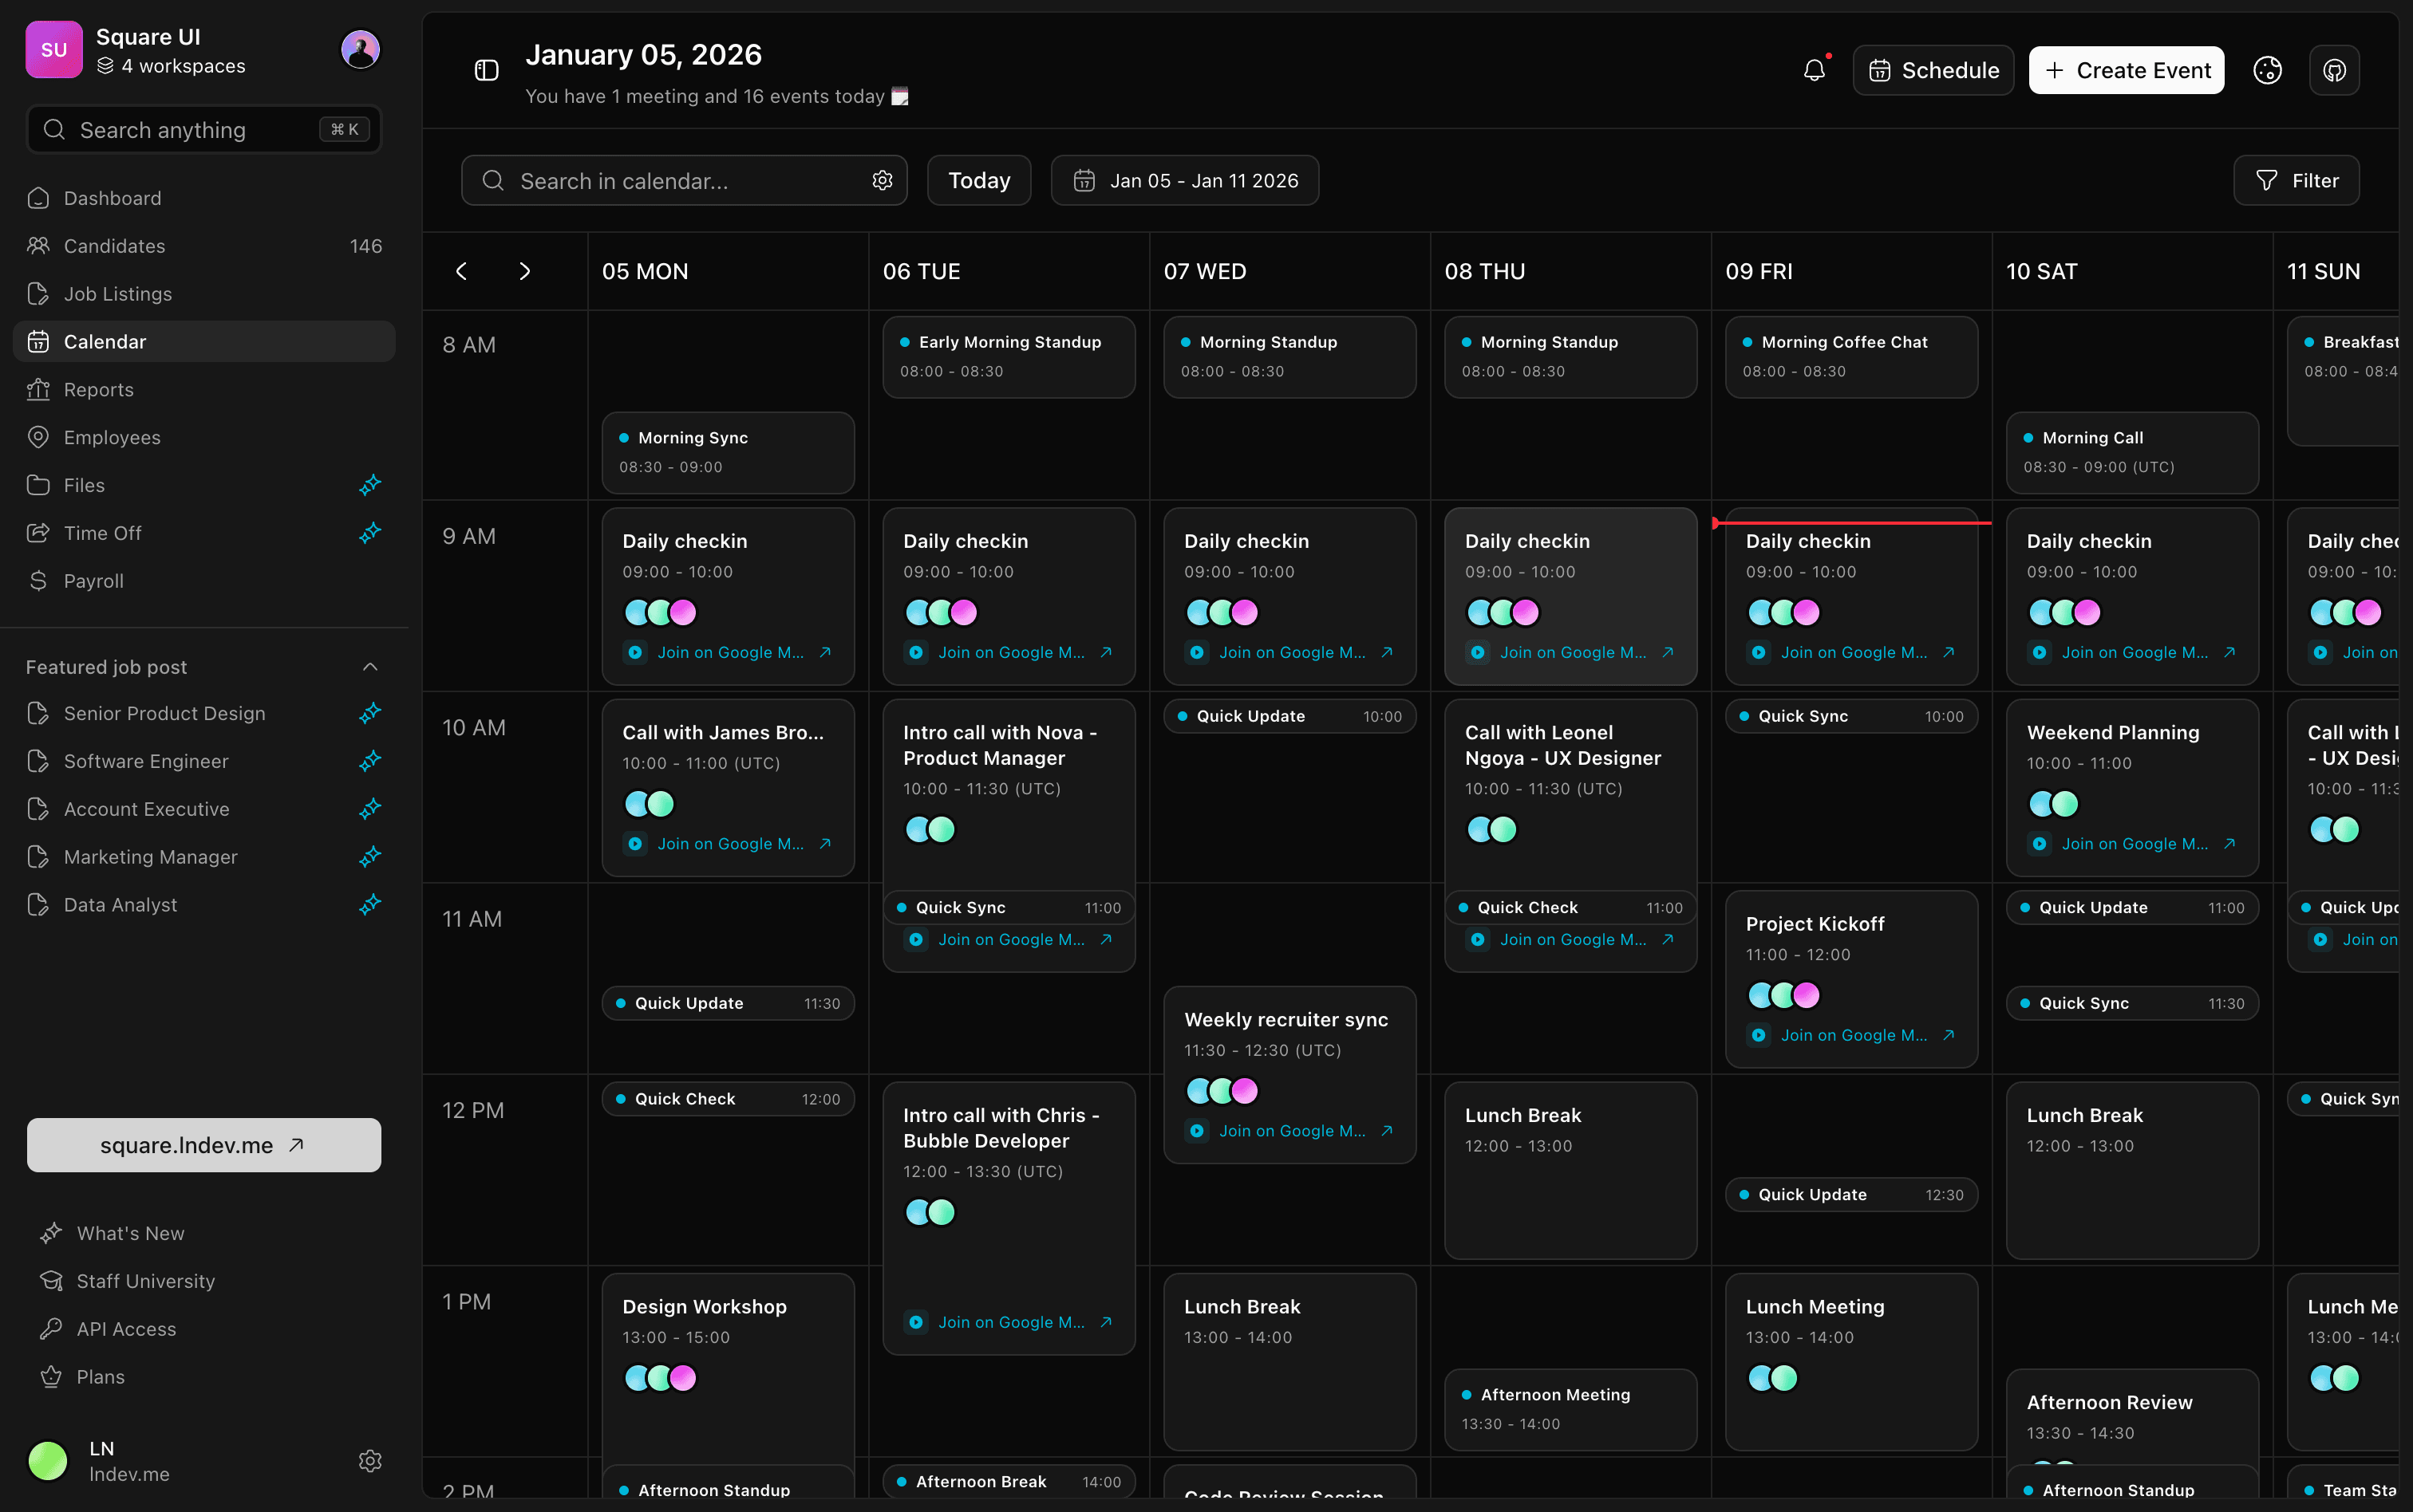Screen dimensions: 2413x1512
Task: Open the Reports section
Action: pos(99,389)
